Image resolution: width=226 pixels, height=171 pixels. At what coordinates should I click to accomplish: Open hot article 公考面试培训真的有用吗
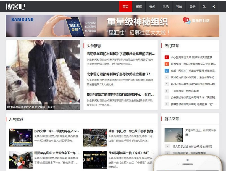click(x=193, y=98)
